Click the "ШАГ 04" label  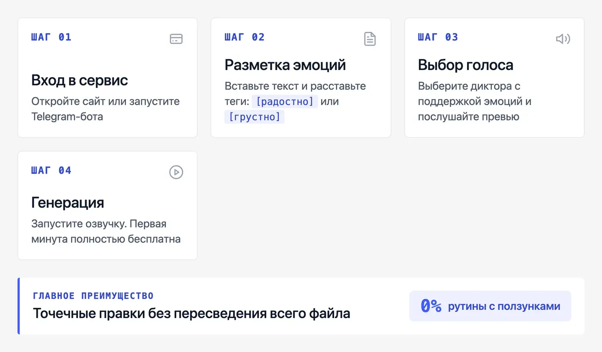(51, 170)
